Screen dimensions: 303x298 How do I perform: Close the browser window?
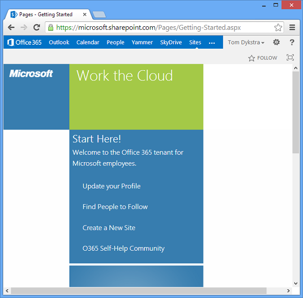pyautogui.click(x=292, y=5)
